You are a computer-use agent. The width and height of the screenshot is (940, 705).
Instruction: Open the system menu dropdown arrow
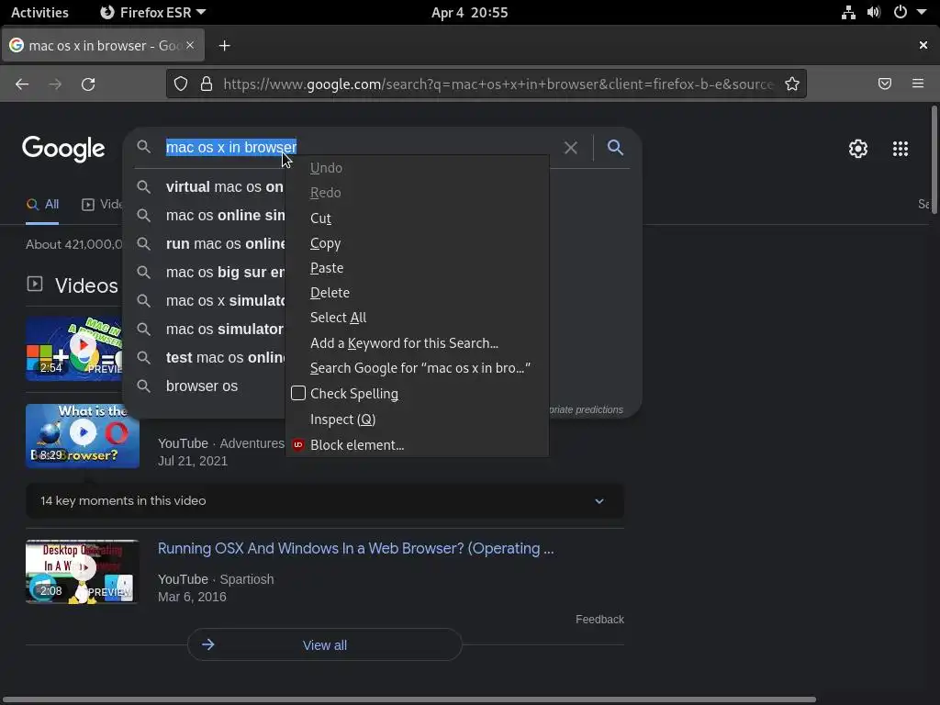point(922,12)
